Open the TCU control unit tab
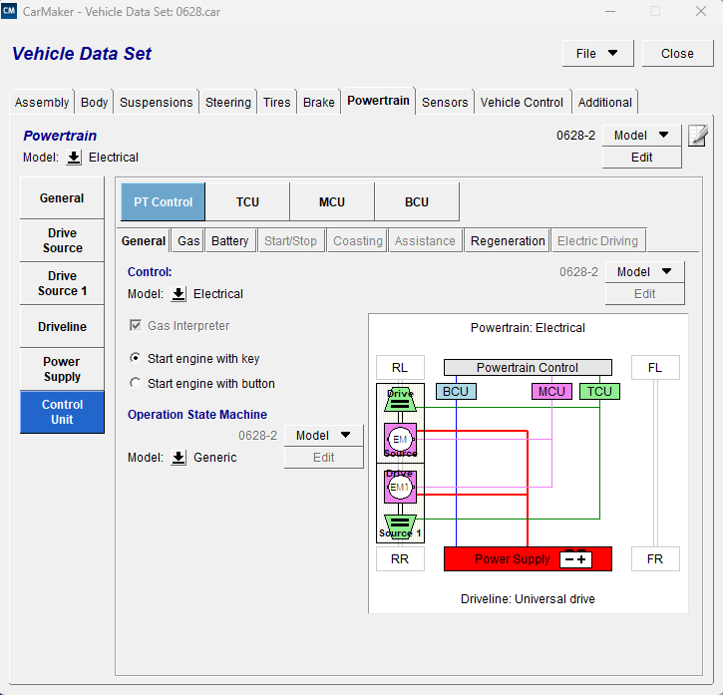This screenshot has width=723, height=695. click(x=247, y=202)
